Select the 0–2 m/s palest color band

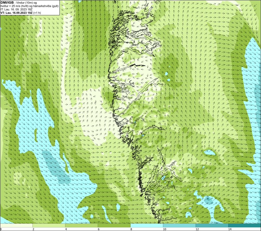point(16,225)
